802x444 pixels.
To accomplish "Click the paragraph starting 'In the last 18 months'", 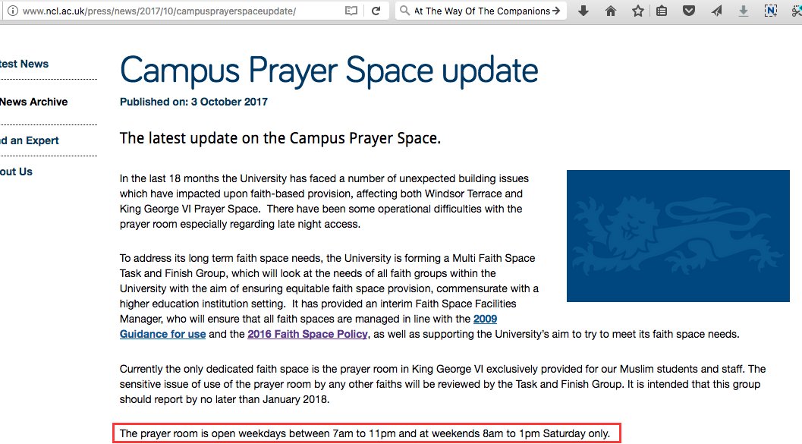I will [324, 202].
